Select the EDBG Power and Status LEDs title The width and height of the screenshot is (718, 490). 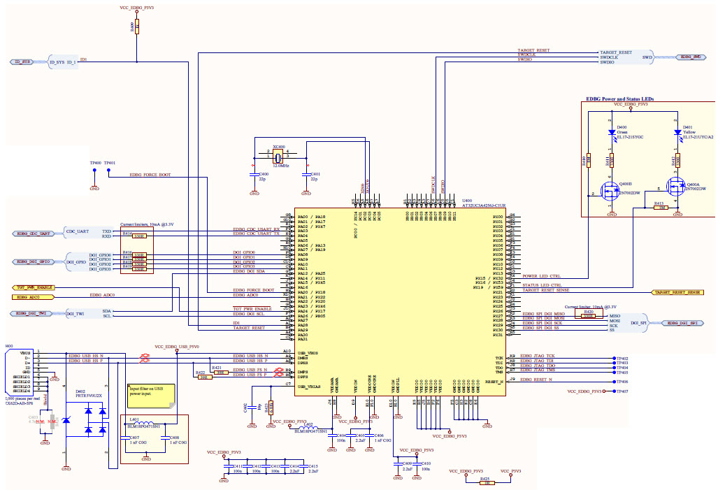click(x=620, y=99)
